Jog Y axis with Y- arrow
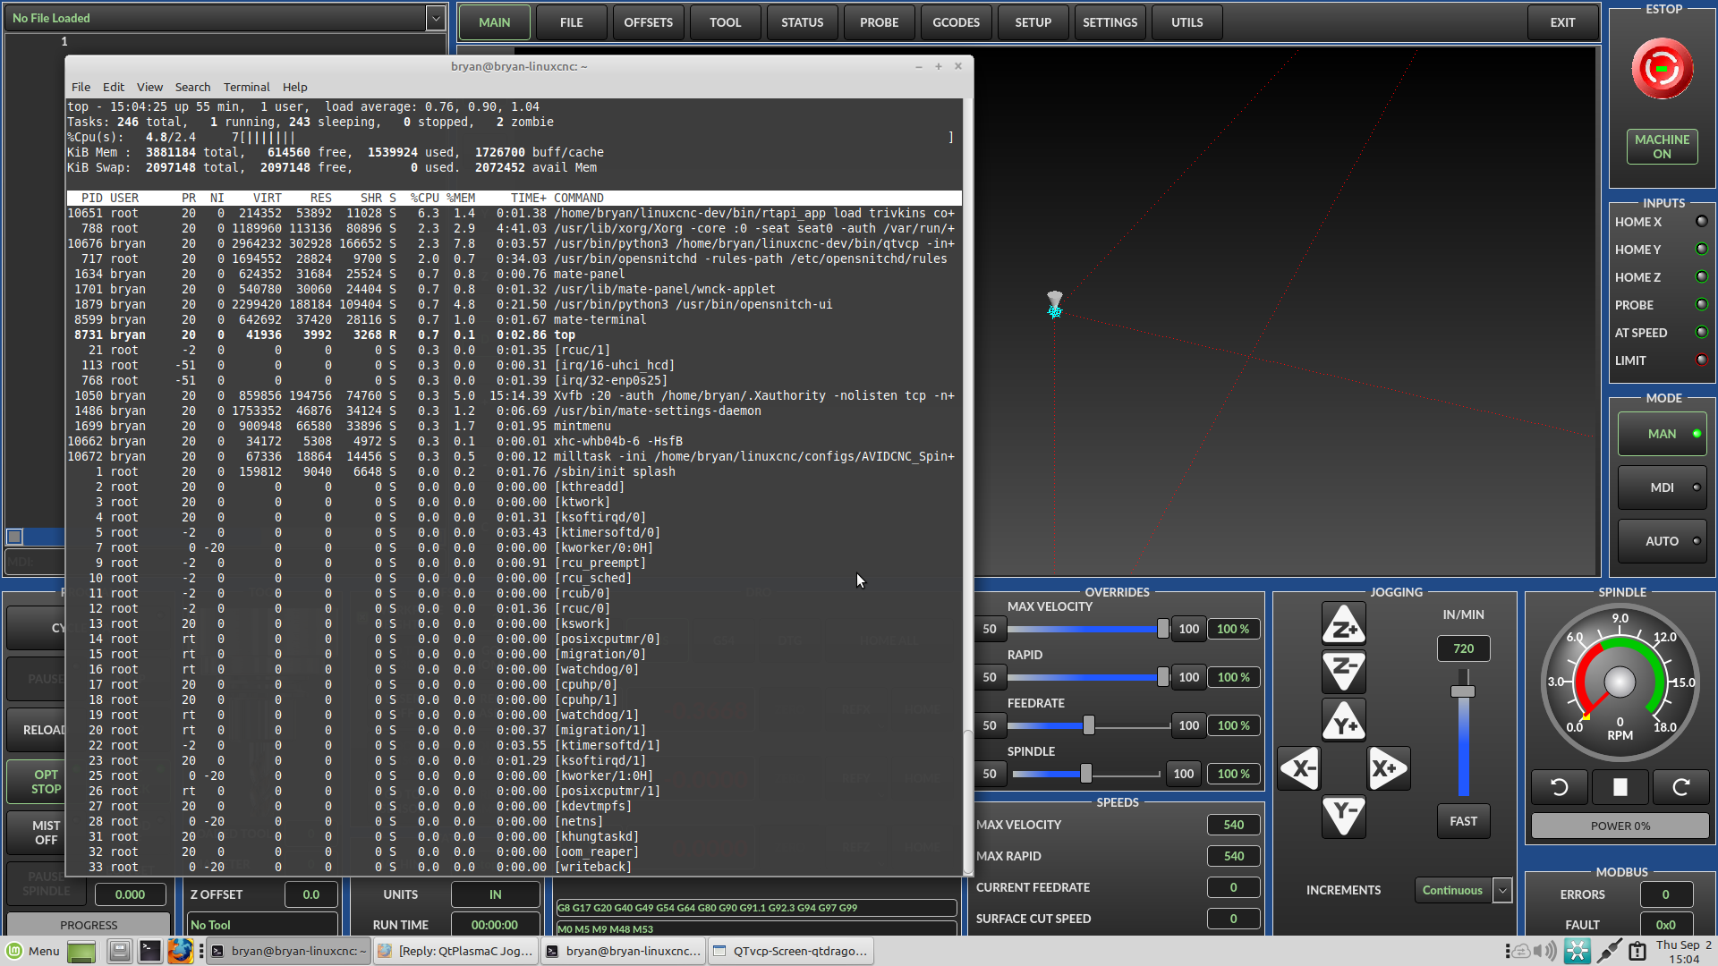Screen dimensions: 1718x966 point(1343,816)
